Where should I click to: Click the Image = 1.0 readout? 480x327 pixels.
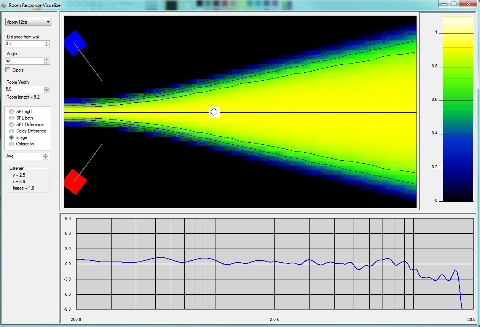point(24,188)
